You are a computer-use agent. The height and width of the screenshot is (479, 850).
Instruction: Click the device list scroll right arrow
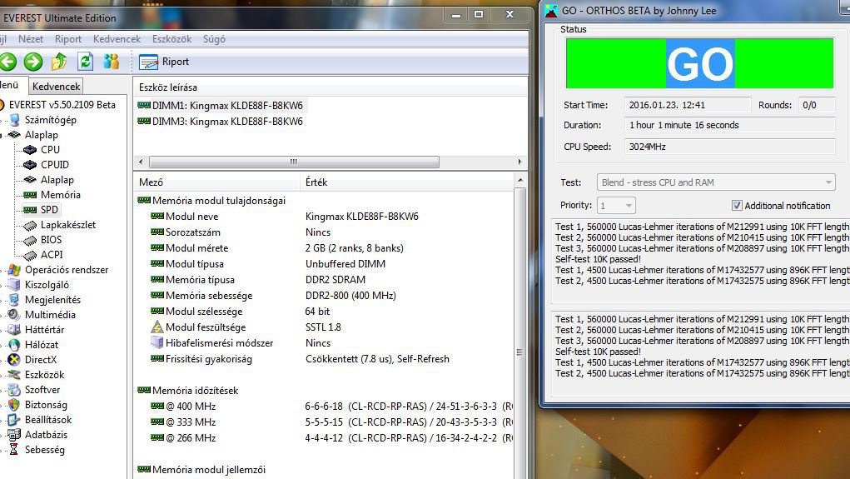click(519, 162)
